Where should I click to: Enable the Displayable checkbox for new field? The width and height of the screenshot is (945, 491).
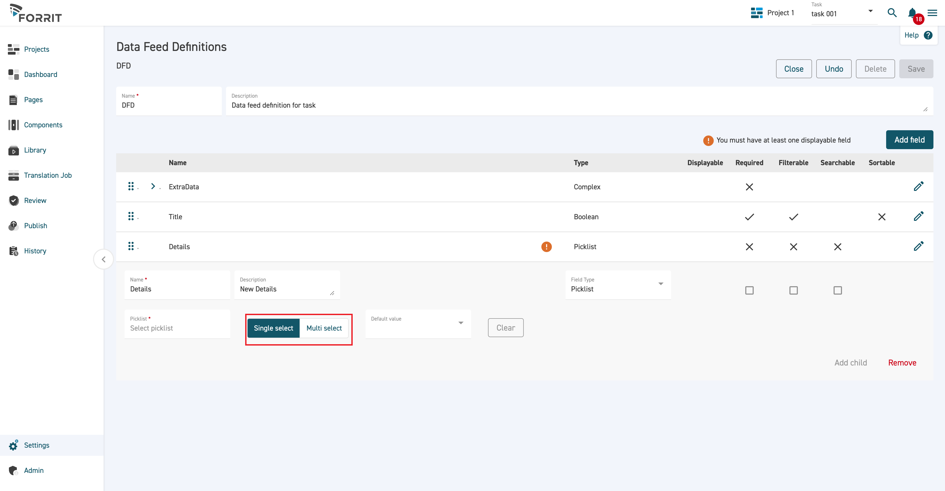tap(749, 290)
